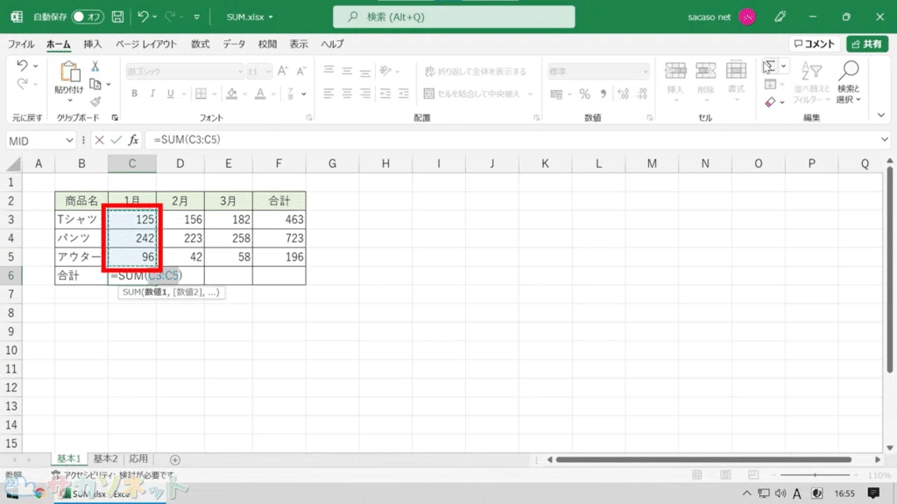Select row header 7
Image resolution: width=897 pixels, height=504 pixels.
point(11,294)
